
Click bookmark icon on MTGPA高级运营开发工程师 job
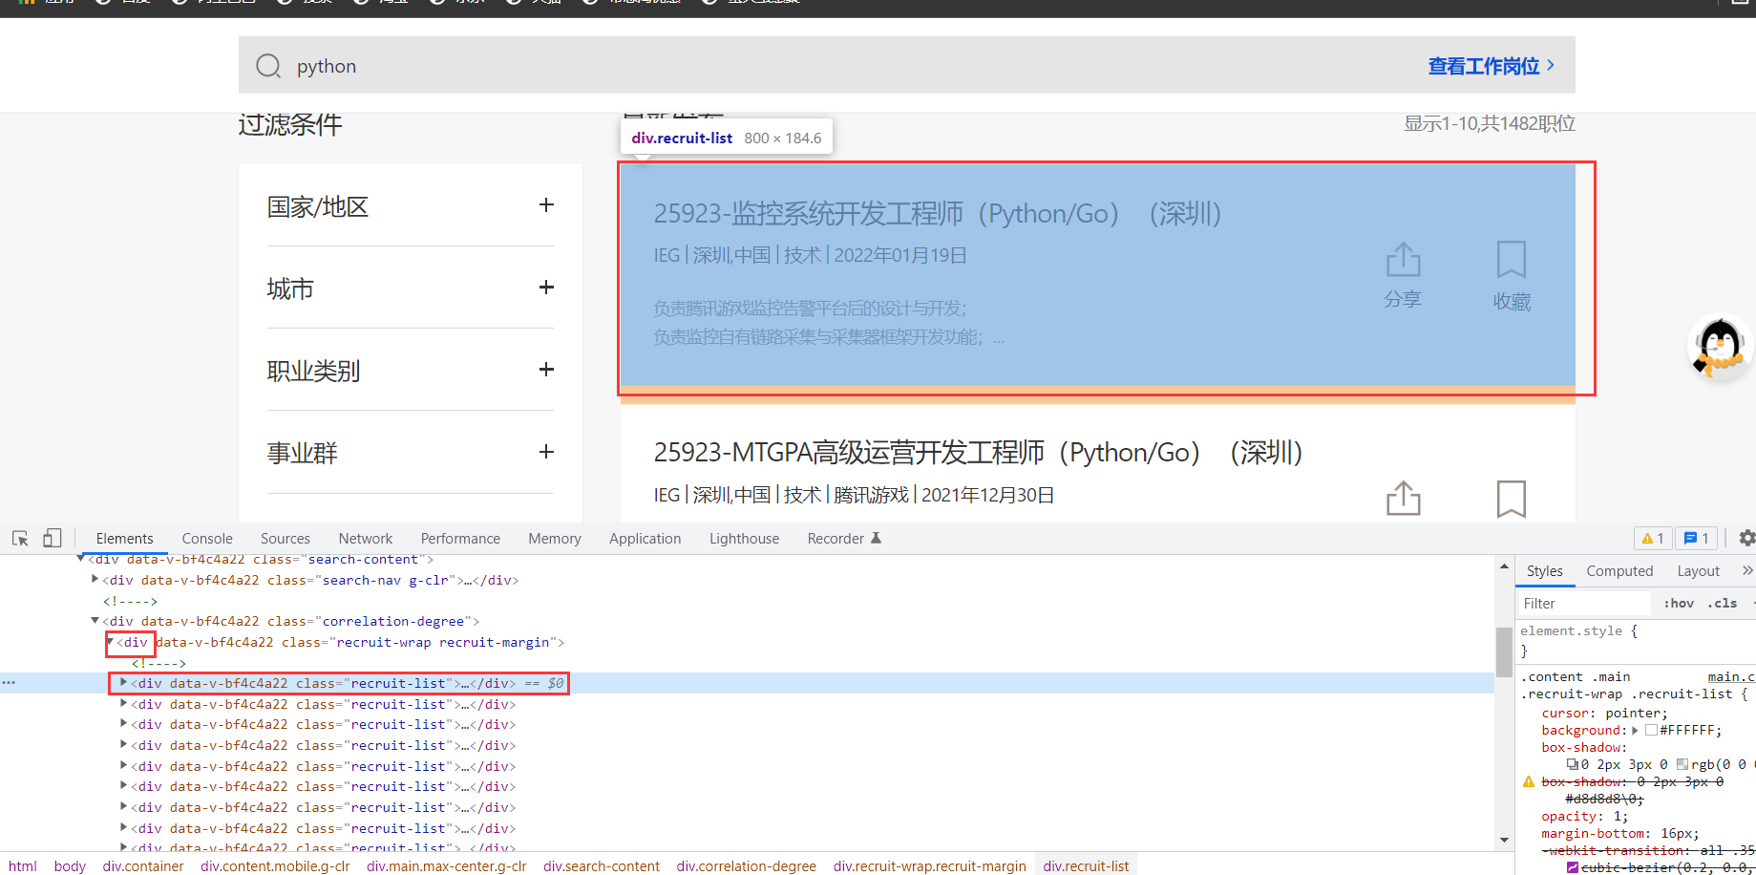pos(1512,499)
